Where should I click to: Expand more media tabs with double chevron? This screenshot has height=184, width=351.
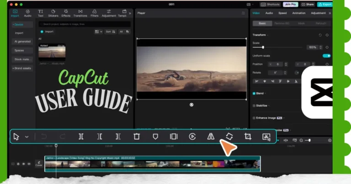point(130,13)
